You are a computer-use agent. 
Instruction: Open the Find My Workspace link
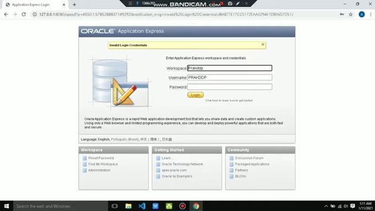103,164
